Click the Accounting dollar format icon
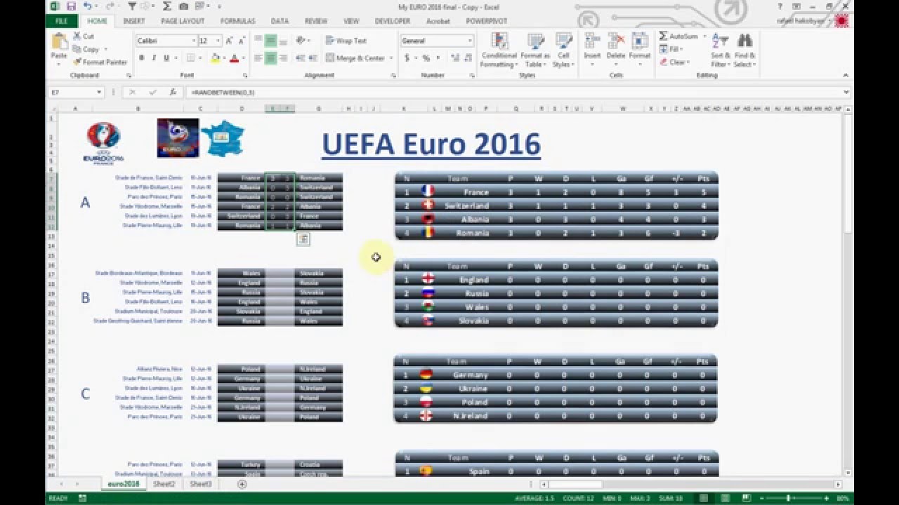Screen dimensions: 899x505 (x=407, y=58)
